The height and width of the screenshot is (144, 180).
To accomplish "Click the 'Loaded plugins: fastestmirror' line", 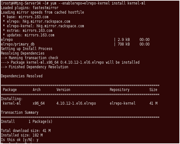I will 30,8.
